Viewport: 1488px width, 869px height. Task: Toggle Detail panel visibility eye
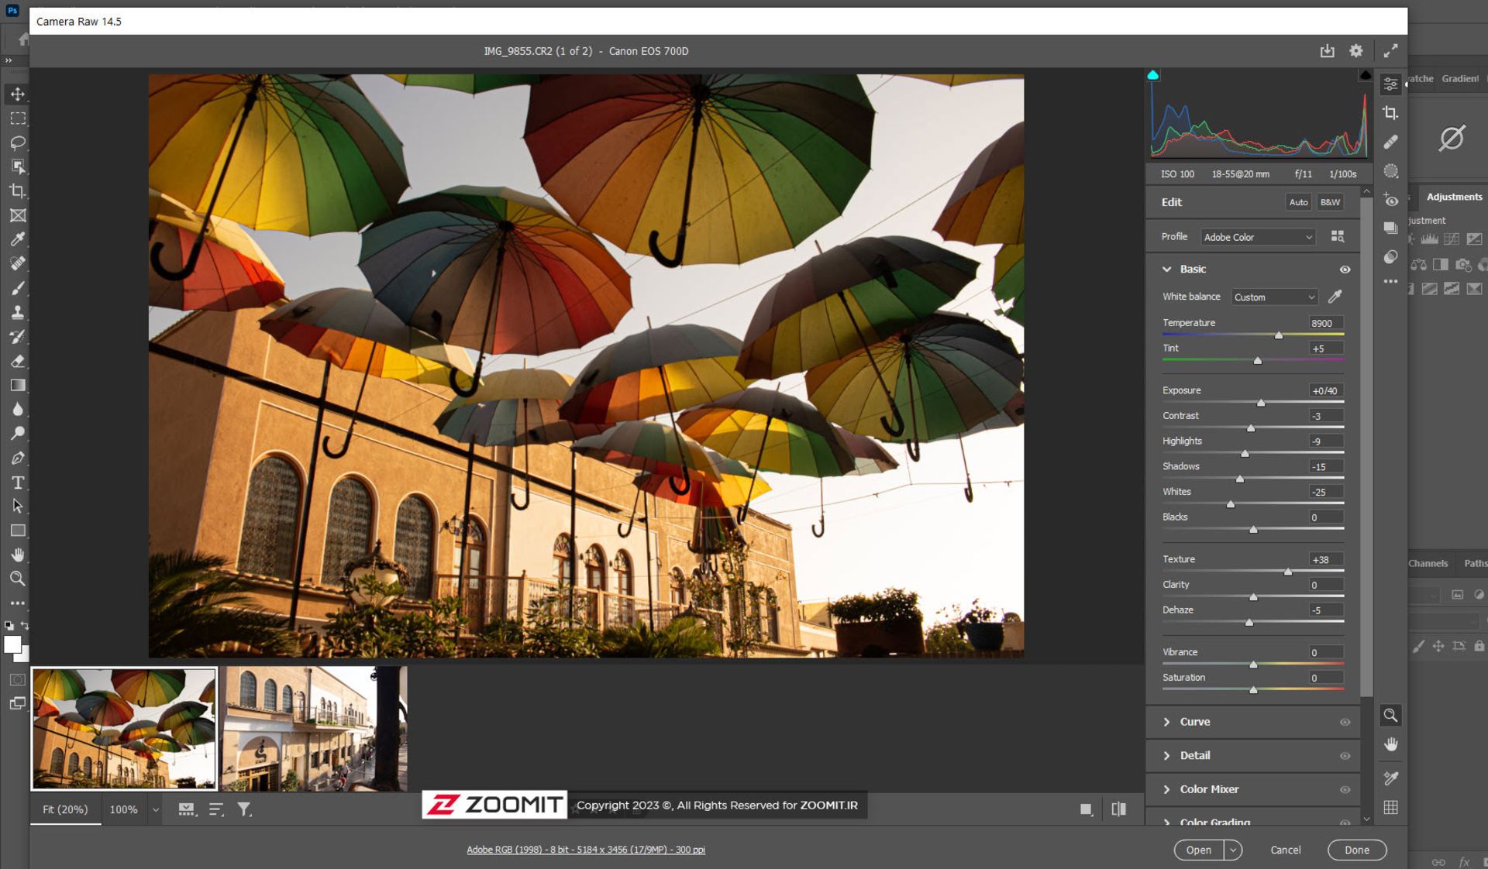point(1345,756)
